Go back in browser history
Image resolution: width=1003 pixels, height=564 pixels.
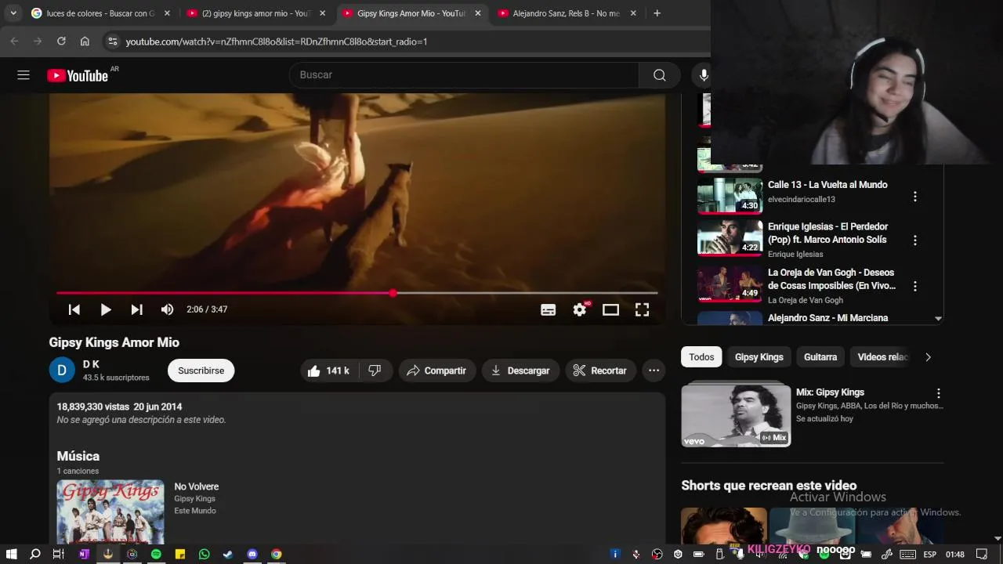pyautogui.click(x=14, y=41)
